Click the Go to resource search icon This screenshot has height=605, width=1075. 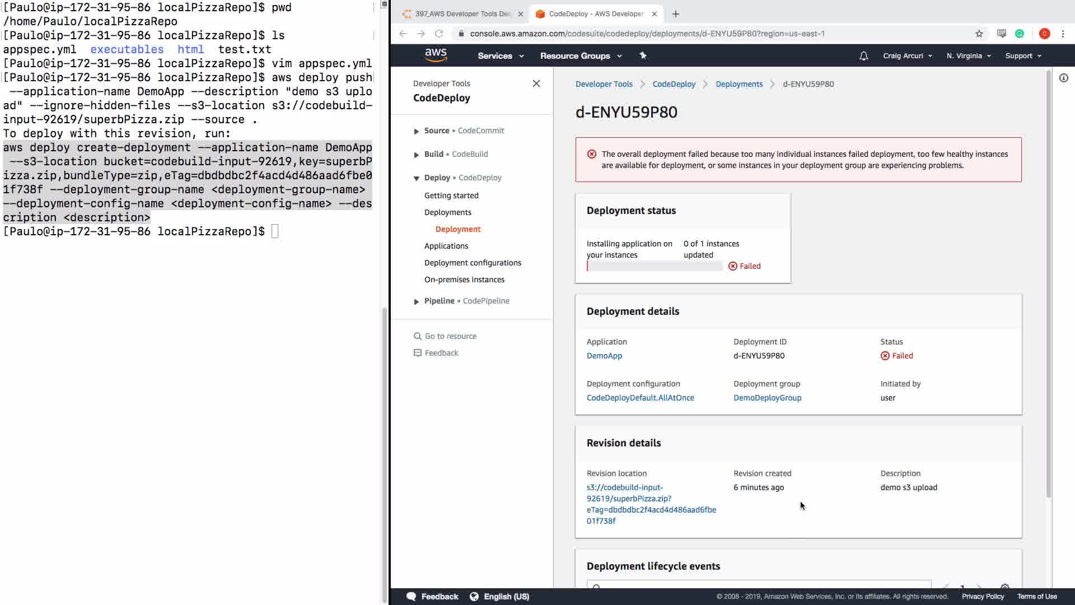(417, 336)
